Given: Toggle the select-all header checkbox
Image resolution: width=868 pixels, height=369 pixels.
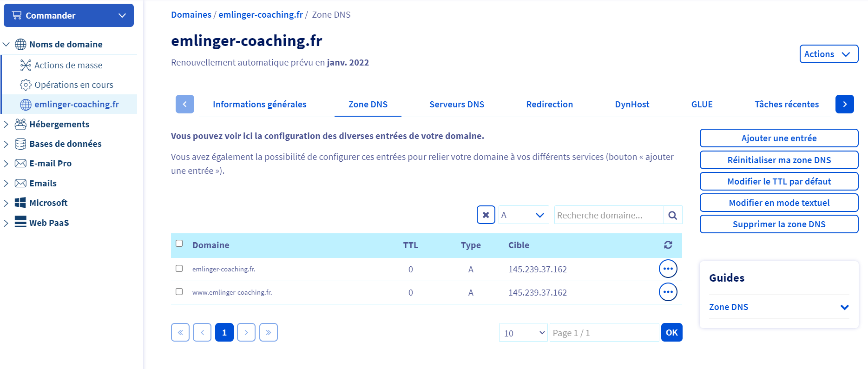Looking at the screenshot, I should 179,244.
